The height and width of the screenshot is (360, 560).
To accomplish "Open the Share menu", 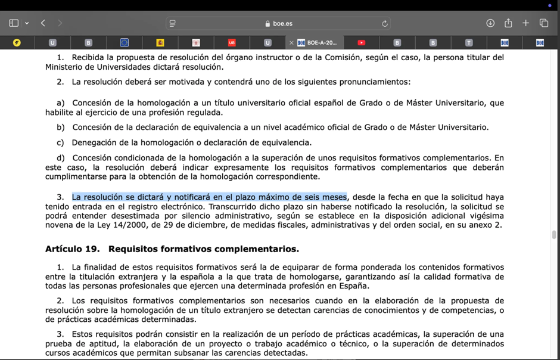I will [508, 23].
